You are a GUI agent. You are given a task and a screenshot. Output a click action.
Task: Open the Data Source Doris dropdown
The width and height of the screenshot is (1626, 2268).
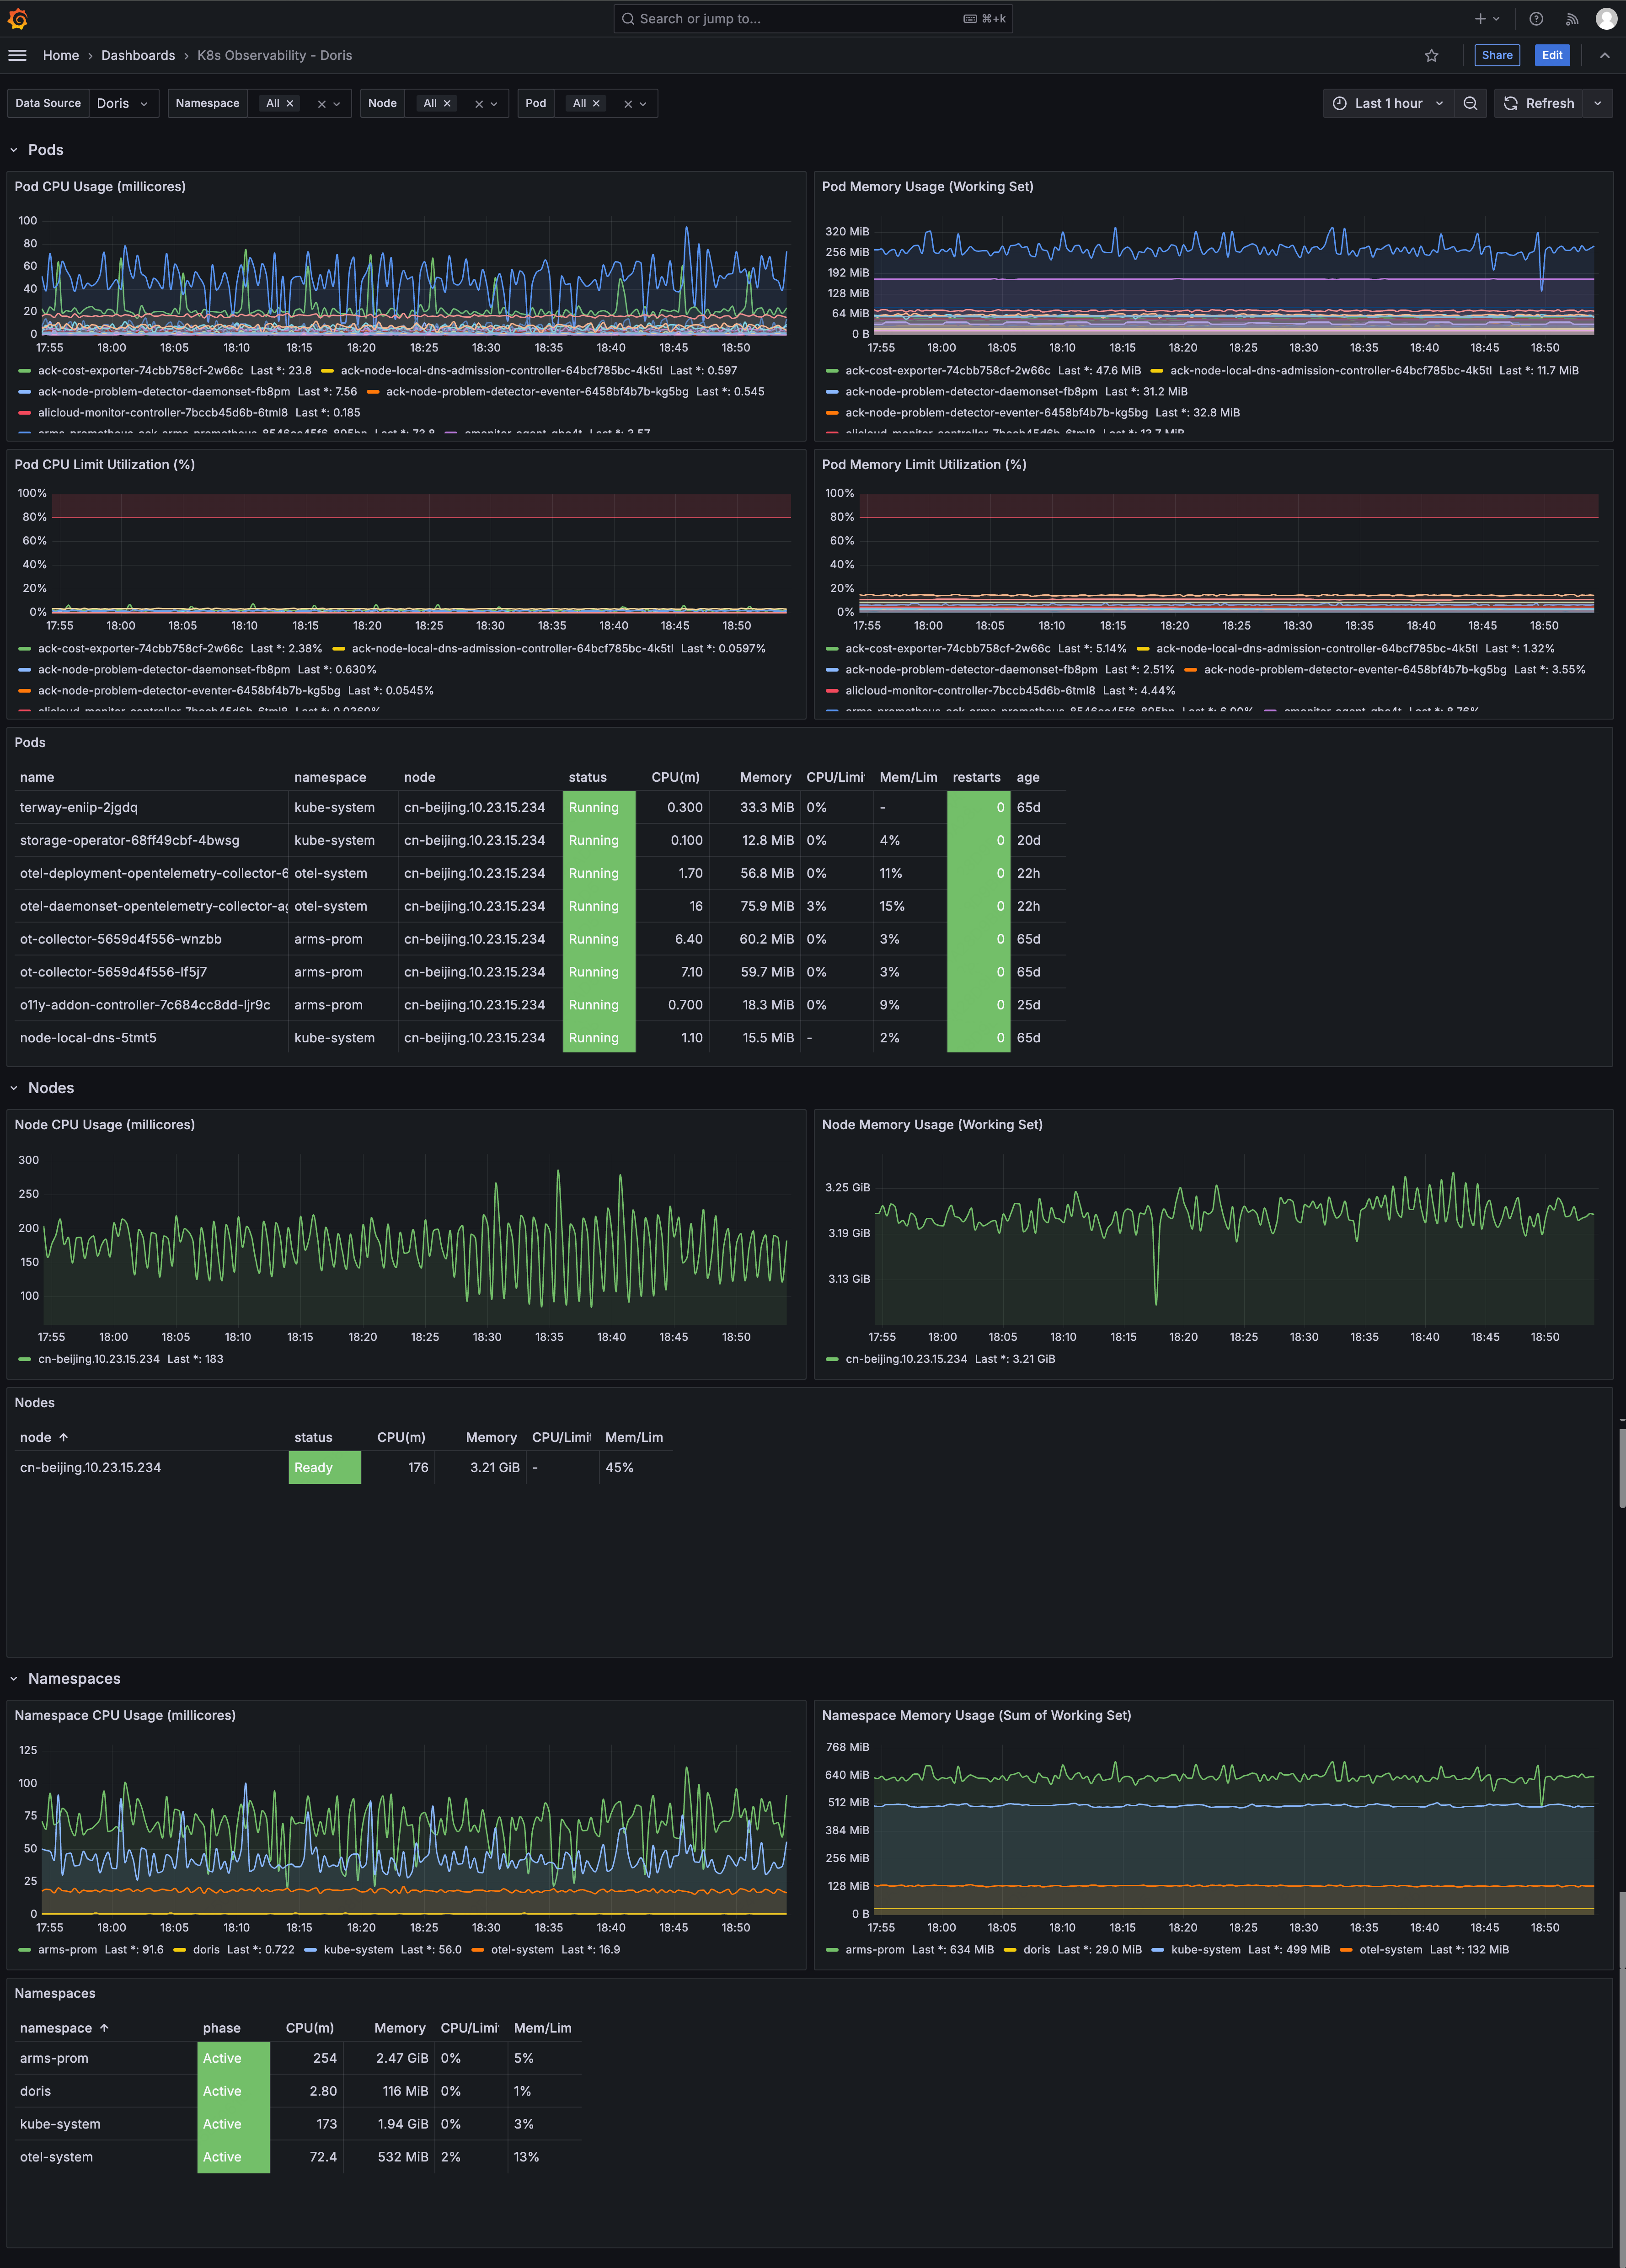[x=123, y=103]
